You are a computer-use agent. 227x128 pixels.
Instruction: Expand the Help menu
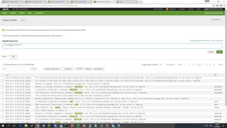(x=199, y=9)
